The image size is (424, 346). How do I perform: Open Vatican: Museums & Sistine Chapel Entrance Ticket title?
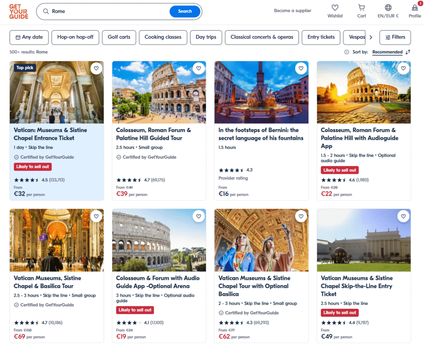[50, 134]
